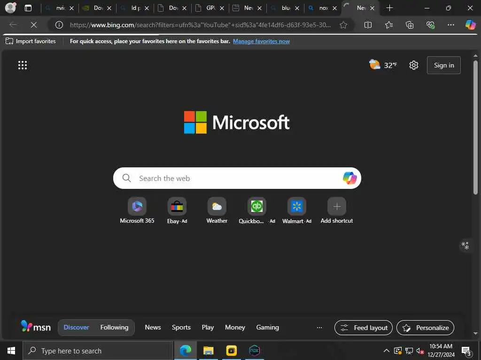
Task: Open the News category
Action: 153,327
